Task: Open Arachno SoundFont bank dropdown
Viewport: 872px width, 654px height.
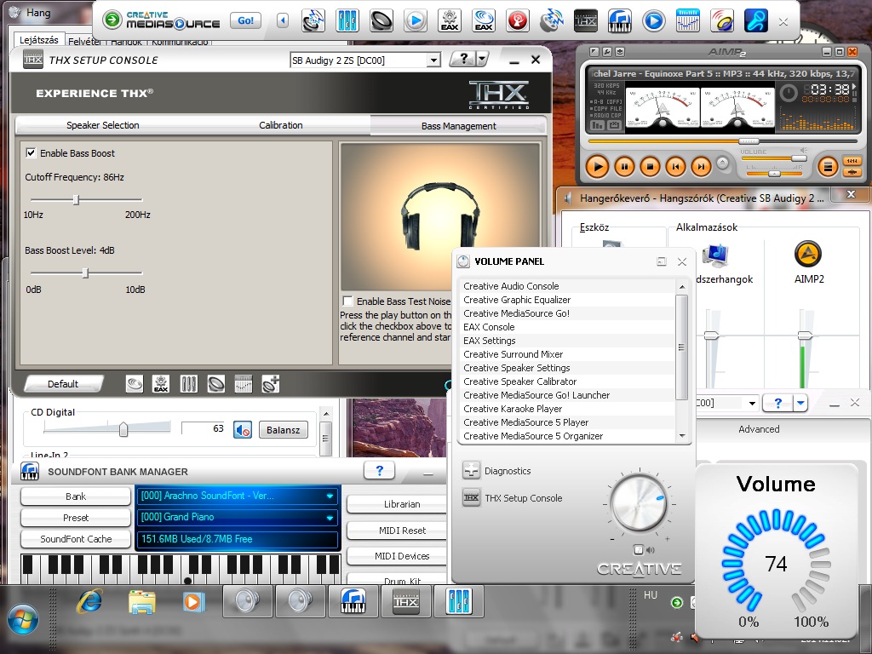Action: pos(330,496)
